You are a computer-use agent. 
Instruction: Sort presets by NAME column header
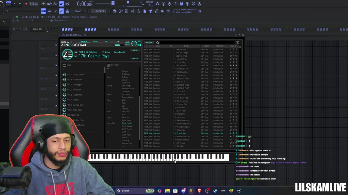(186, 46)
